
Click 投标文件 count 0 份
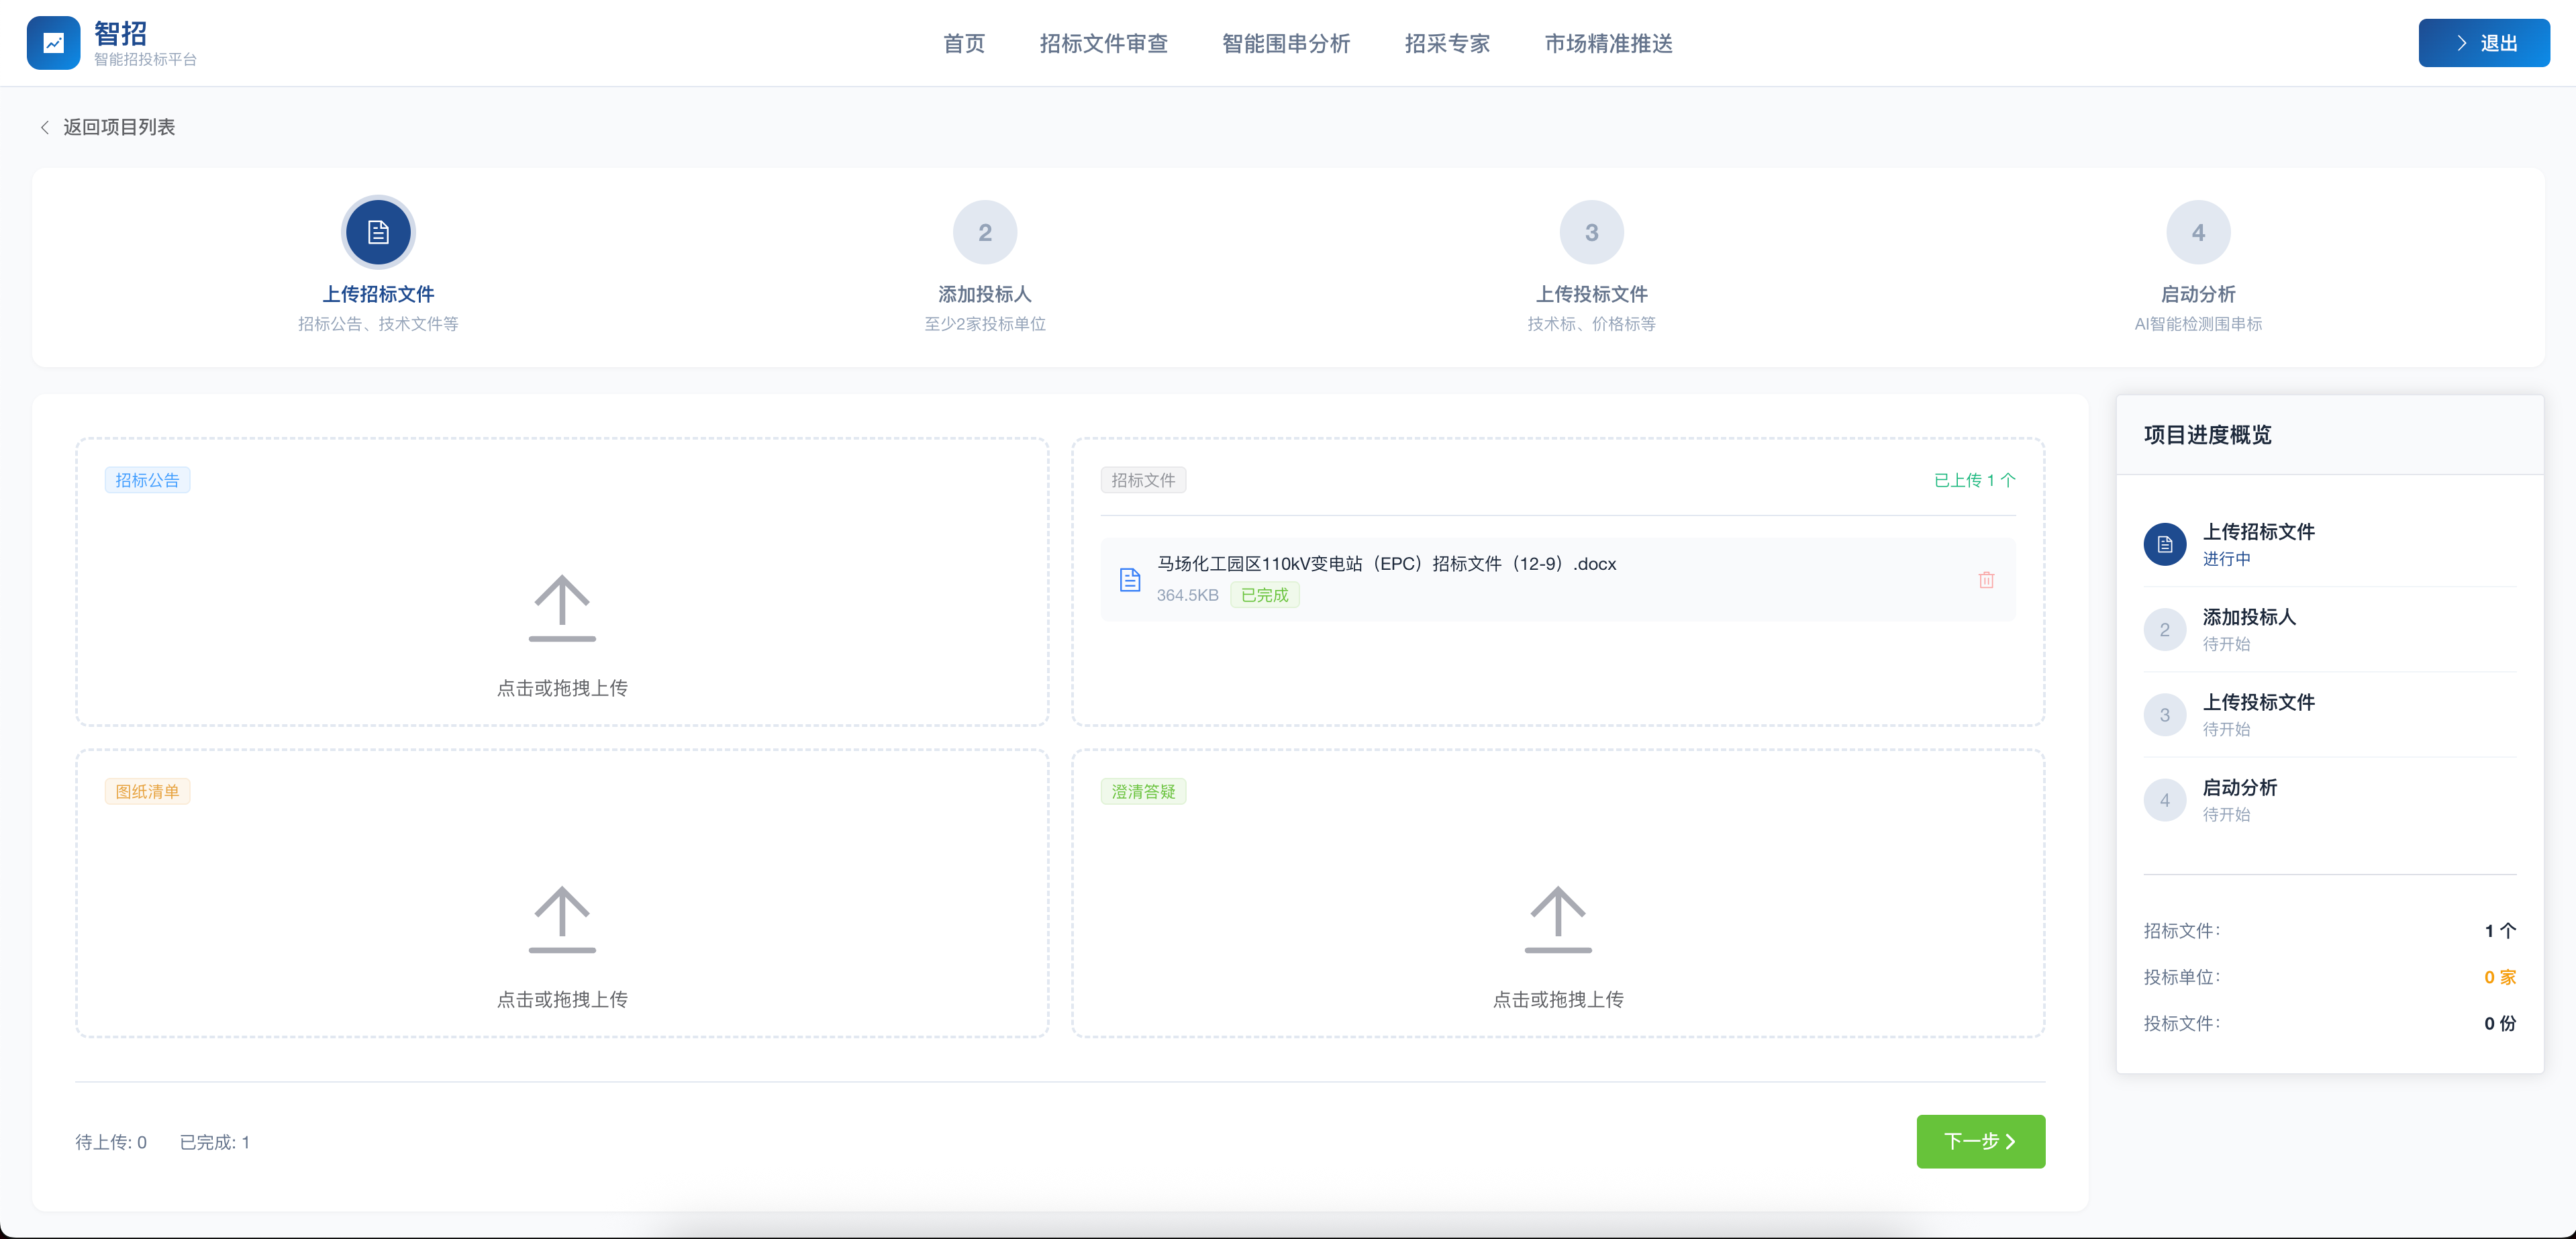click(2499, 1023)
